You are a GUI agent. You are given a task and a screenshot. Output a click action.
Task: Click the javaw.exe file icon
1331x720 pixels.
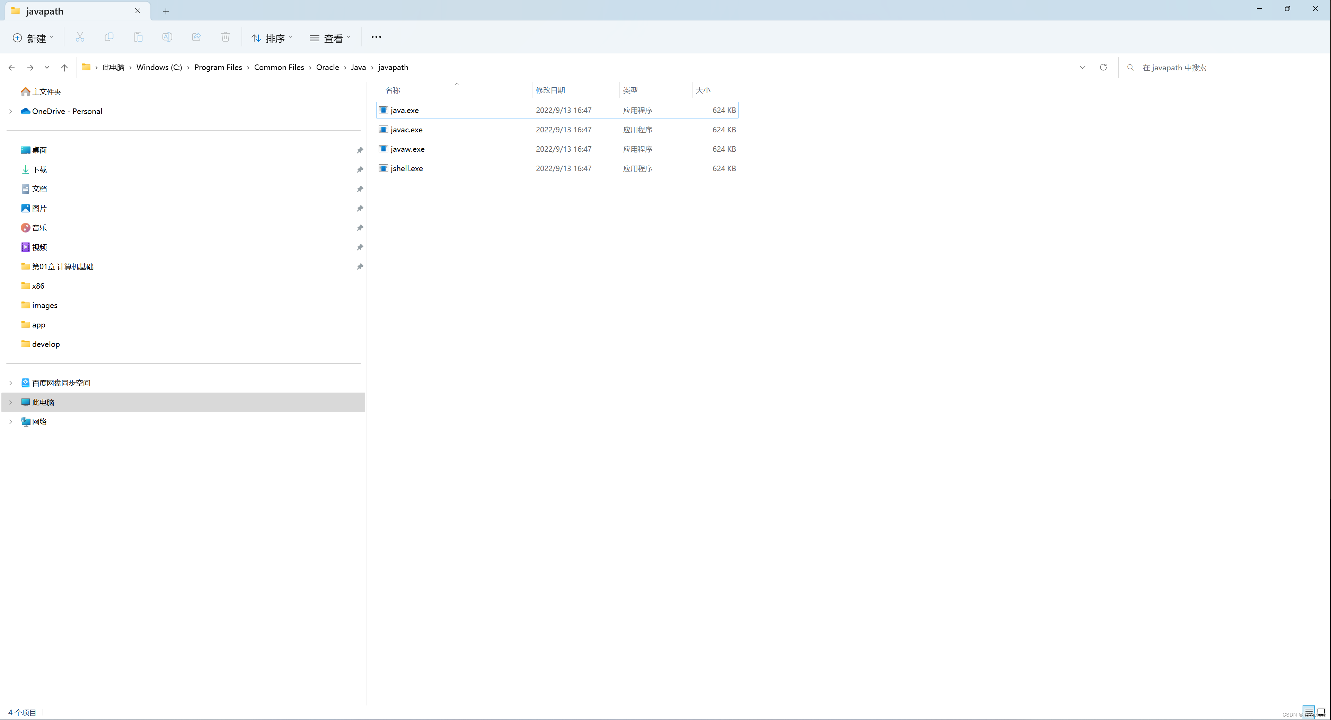(x=384, y=149)
